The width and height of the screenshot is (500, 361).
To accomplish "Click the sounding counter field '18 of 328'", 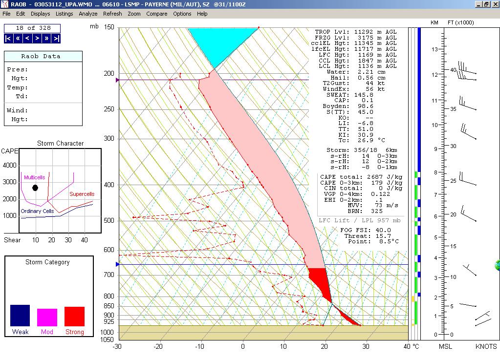I will coord(32,28).
